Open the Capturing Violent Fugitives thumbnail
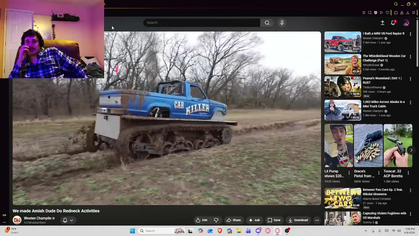The width and height of the screenshot is (419, 236). 342,218
